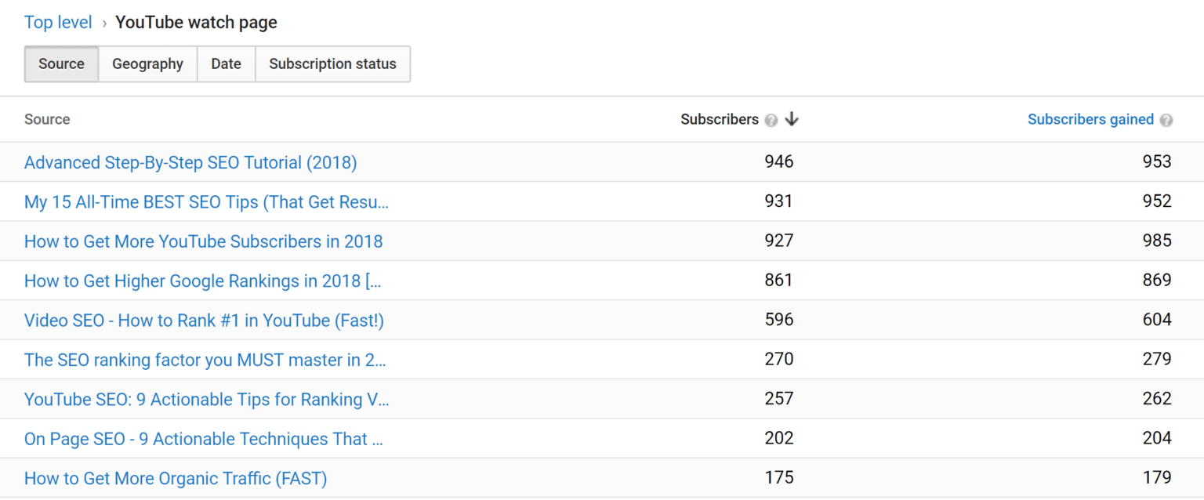Click the help icon beside Subscribers gained
Viewport: 1204px width, 500px height.
point(1167,120)
